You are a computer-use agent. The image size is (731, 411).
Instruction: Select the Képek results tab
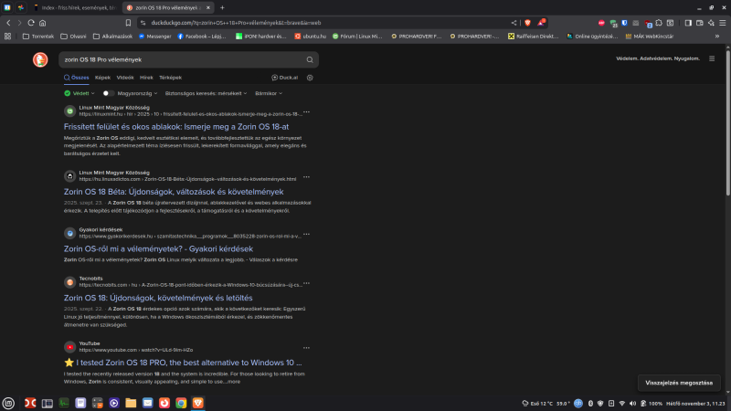tap(102, 78)
